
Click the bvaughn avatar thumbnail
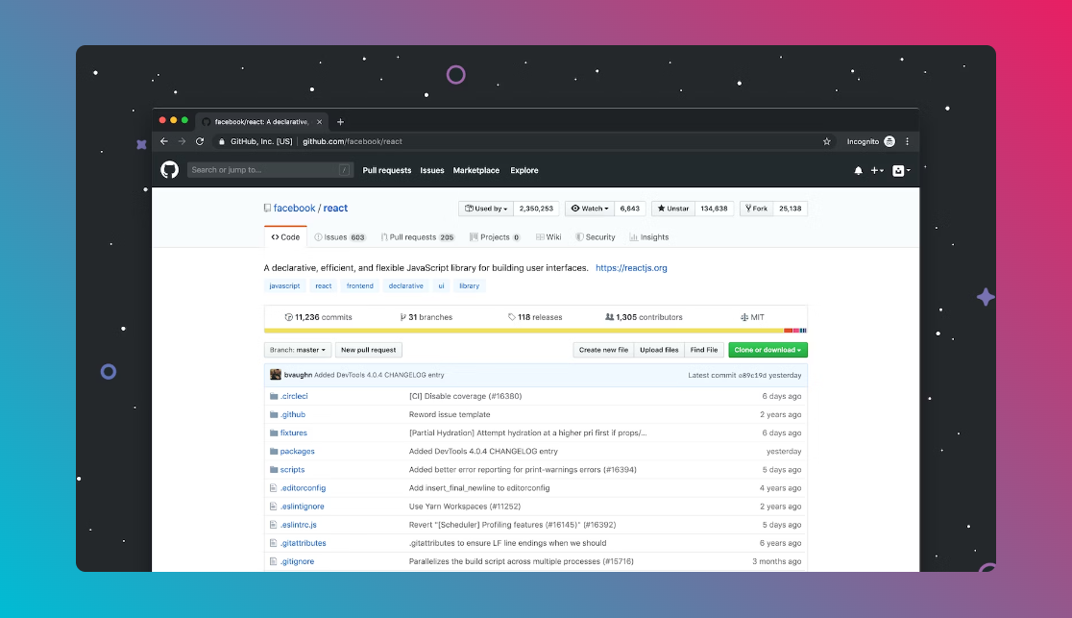(x=276, y=375)
